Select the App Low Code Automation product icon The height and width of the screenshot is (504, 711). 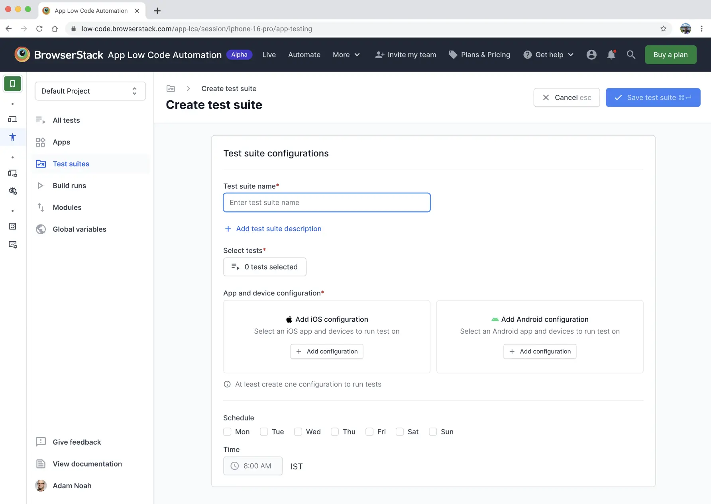tap(13, 84)
